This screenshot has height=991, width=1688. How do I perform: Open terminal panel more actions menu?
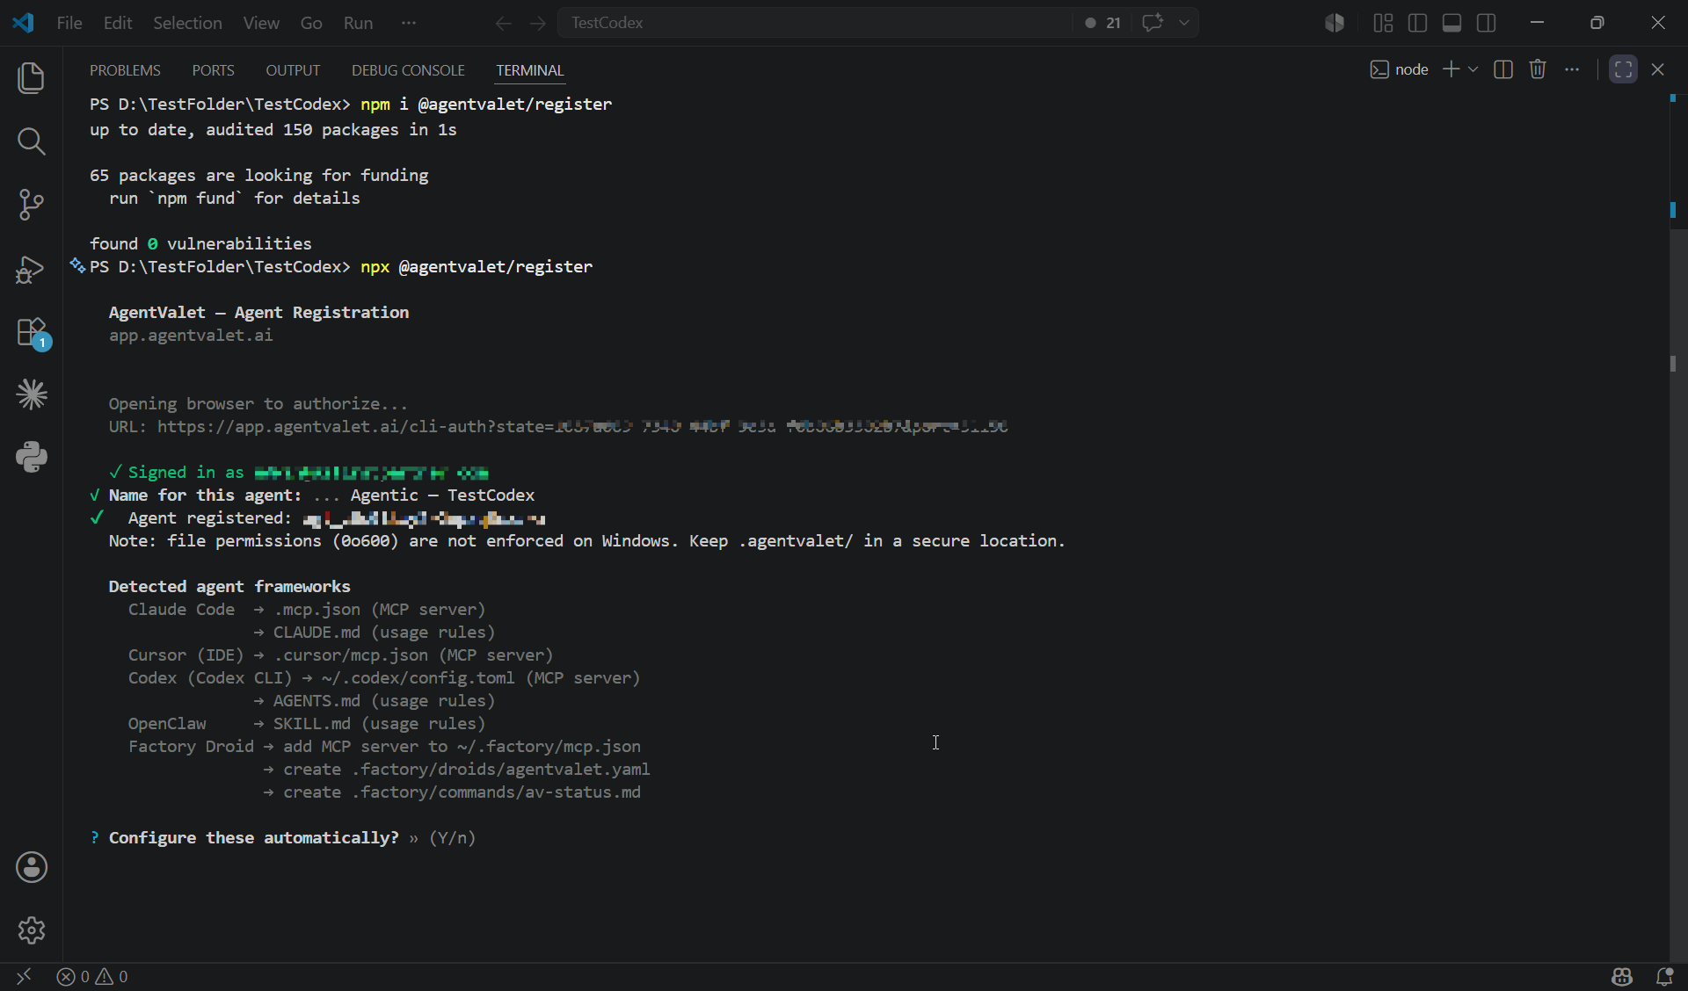click(1572, 69)
